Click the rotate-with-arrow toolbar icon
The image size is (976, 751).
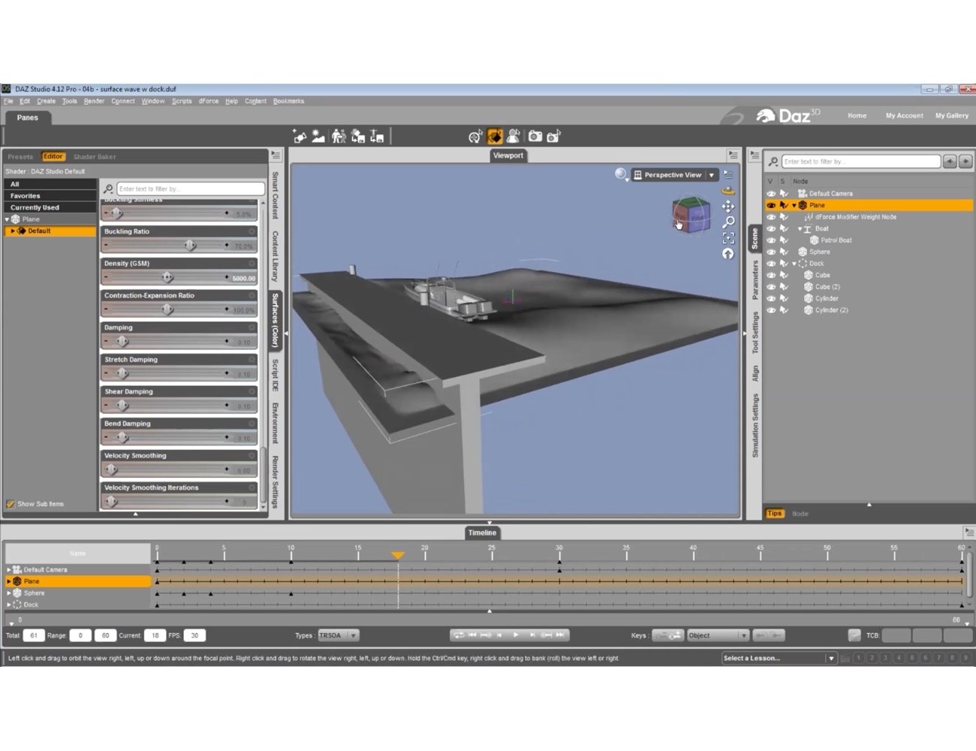pyautogui.click(x=475, y=136)
